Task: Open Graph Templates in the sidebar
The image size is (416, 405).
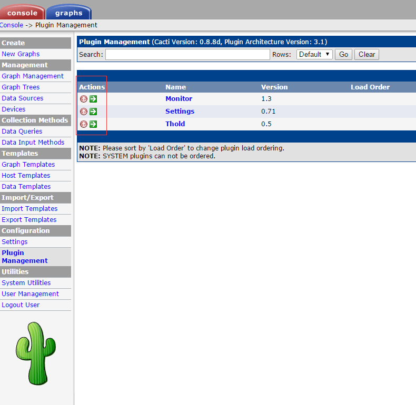Action: [28, 165]
